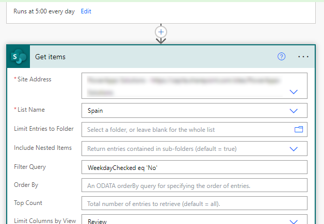Viewport: 324px width, 224px height.
Task: Open the Get items ellipsis menu
Action: (303, 57)
